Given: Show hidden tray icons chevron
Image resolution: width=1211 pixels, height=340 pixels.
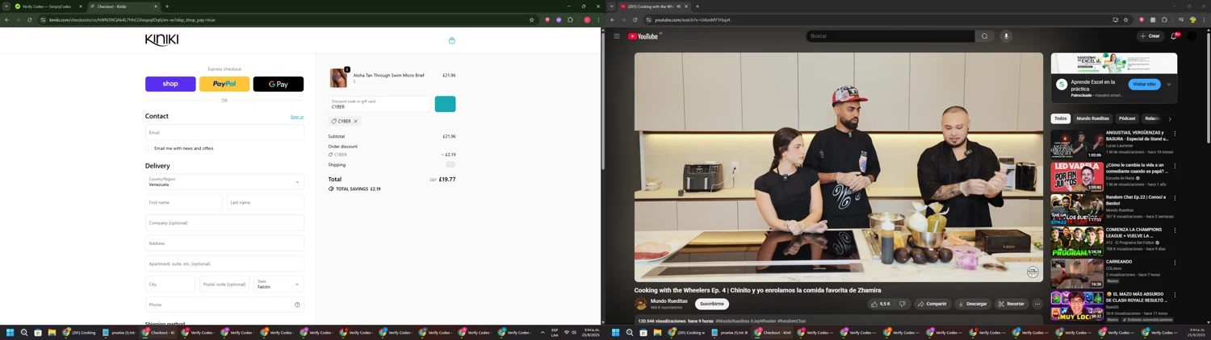Looking at the screenshot, I should click(x=543, y=332).
